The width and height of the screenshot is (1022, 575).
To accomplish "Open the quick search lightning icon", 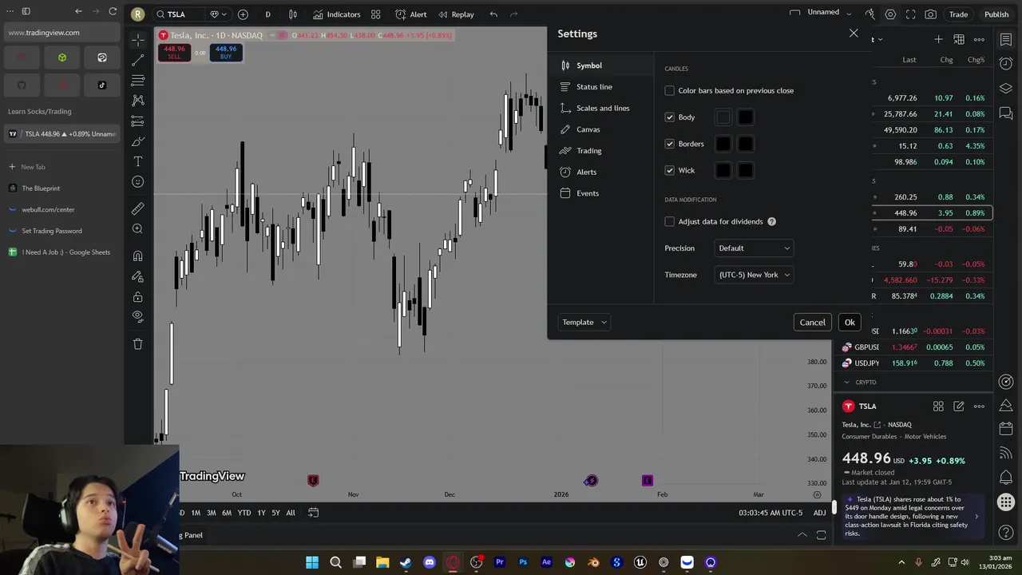I will 869,14.
